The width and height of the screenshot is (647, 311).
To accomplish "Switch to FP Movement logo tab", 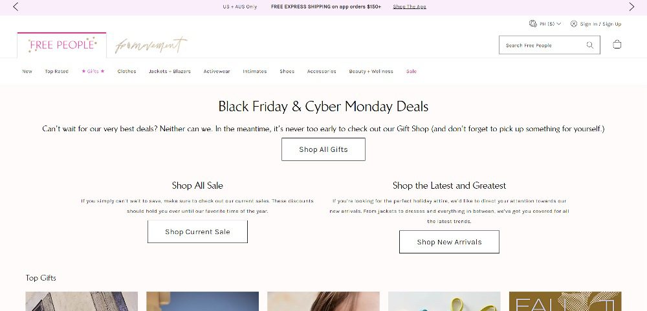I will click(151, 45).
